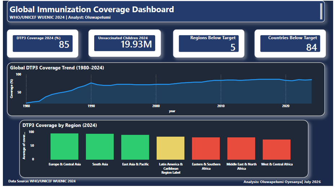Click the Global DTP3 Coverage Trend chart title

click(x=57, y=68)
